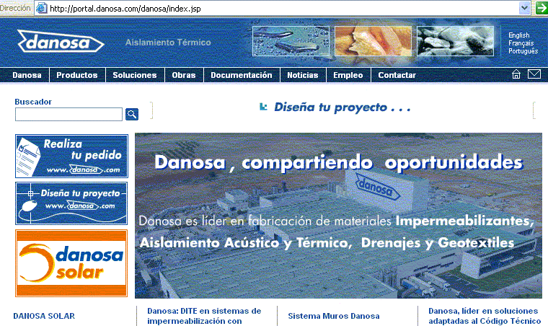This screenshot has height=326, width=548.
Task: Switch language to English
Action: click(518, 35)
